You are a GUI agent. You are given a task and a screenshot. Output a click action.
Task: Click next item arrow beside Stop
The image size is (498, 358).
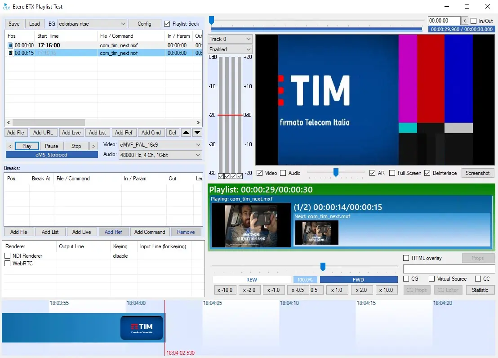click(x=93, y=146)
